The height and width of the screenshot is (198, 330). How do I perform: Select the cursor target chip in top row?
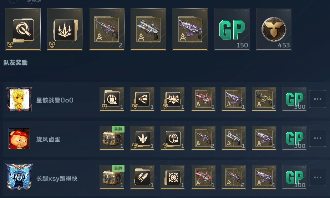[23, 30]
